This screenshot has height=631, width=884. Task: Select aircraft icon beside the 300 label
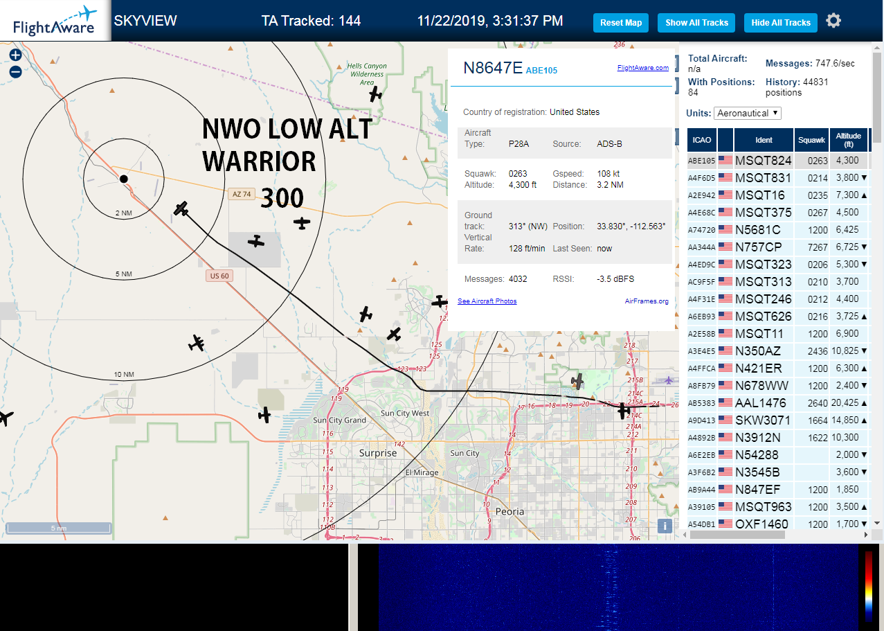tap(302, 223)
